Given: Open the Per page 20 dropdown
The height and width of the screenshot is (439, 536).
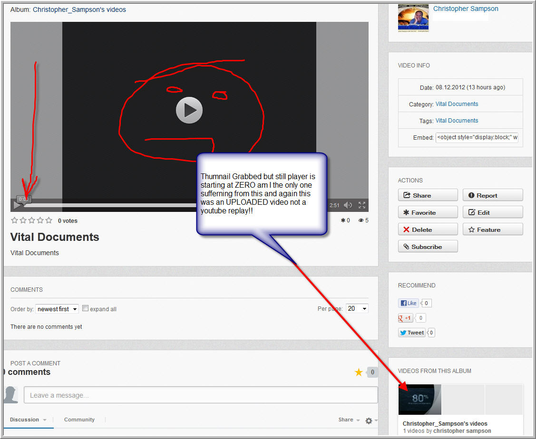Looking at the screenshot, I should tap(357, 308).
